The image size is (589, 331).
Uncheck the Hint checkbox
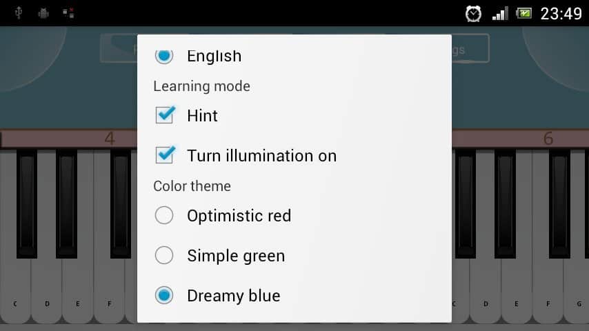click(x=165, y=114)
